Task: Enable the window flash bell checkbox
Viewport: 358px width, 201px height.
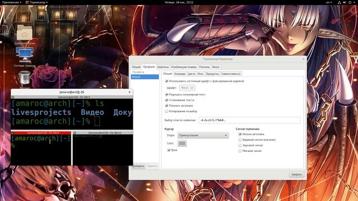Action: [x=240, y=151]
